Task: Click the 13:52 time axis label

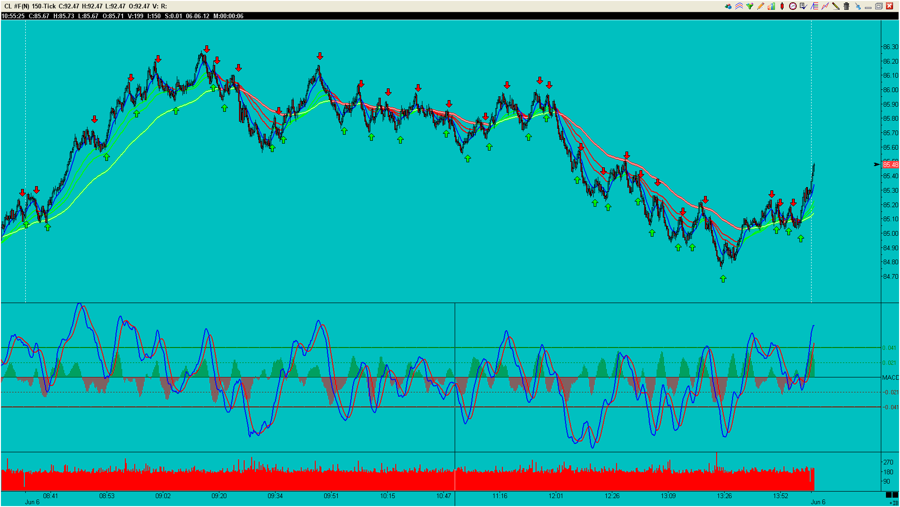Action: coord(780,496)
